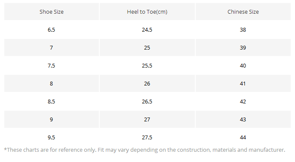Viewport: 295px width, 162px height.
Task: Select shoe size 8 cell
Action: [x=52, y=83]
